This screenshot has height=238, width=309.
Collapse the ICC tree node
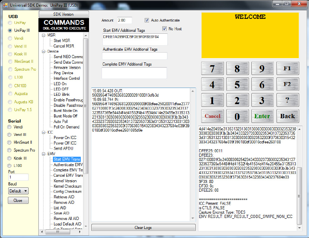pos(44,132)
